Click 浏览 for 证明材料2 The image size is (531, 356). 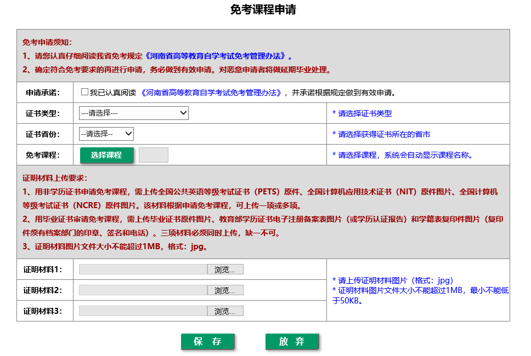(225, 290)
